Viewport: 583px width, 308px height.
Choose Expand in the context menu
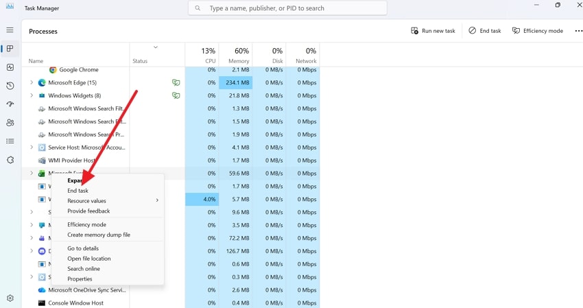(x=108, y=180)
